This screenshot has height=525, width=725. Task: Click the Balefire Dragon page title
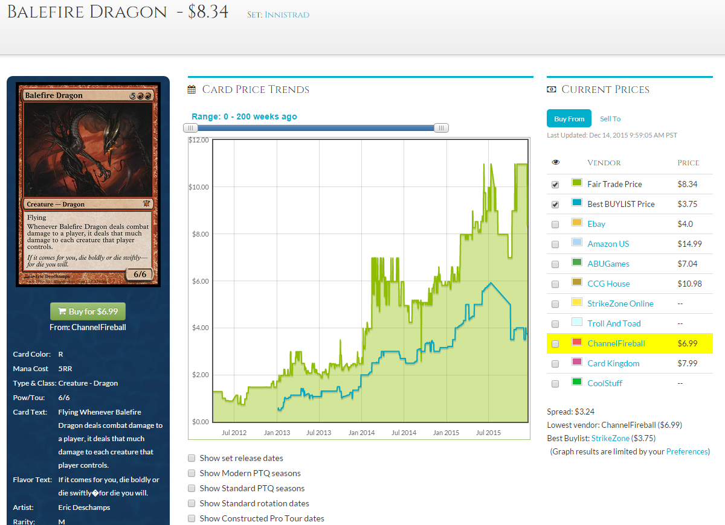87,12
